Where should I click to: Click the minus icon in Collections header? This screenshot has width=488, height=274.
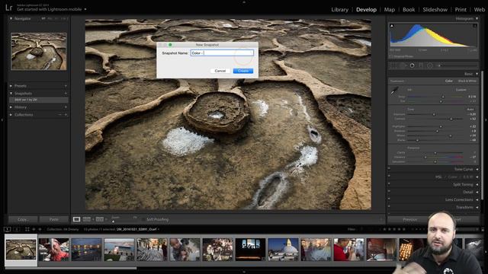pyautogui.click(x=60, y=115)
